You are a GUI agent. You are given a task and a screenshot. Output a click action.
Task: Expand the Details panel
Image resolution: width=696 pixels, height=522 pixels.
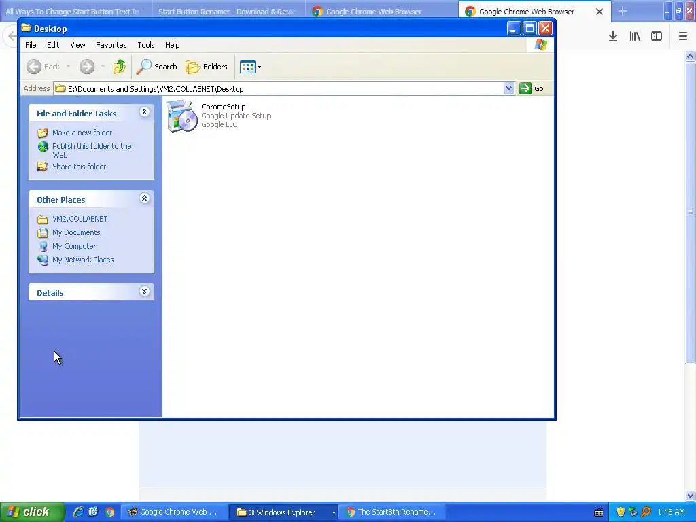pyautogui.click(x=144, y=291)
